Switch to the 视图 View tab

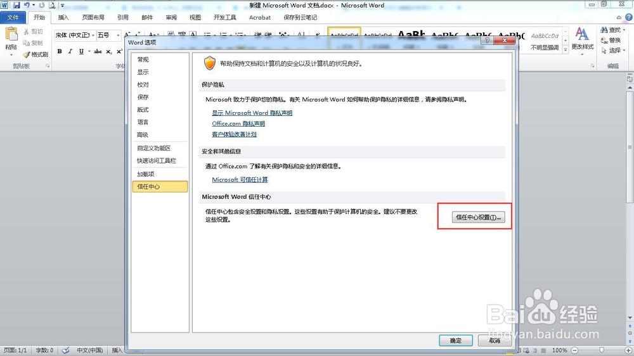[x=195, y=17]
